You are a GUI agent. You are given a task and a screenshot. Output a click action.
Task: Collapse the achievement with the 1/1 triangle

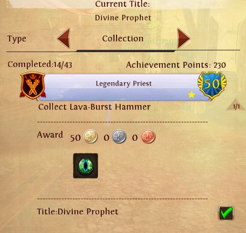click(x=235, y=105)
